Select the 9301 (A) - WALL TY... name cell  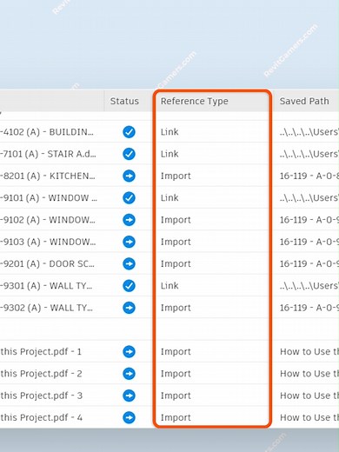point(46,286)
